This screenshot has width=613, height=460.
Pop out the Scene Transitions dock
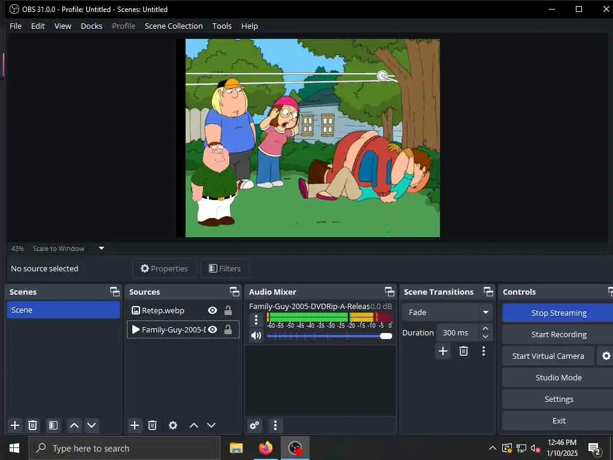click(488, 292)
